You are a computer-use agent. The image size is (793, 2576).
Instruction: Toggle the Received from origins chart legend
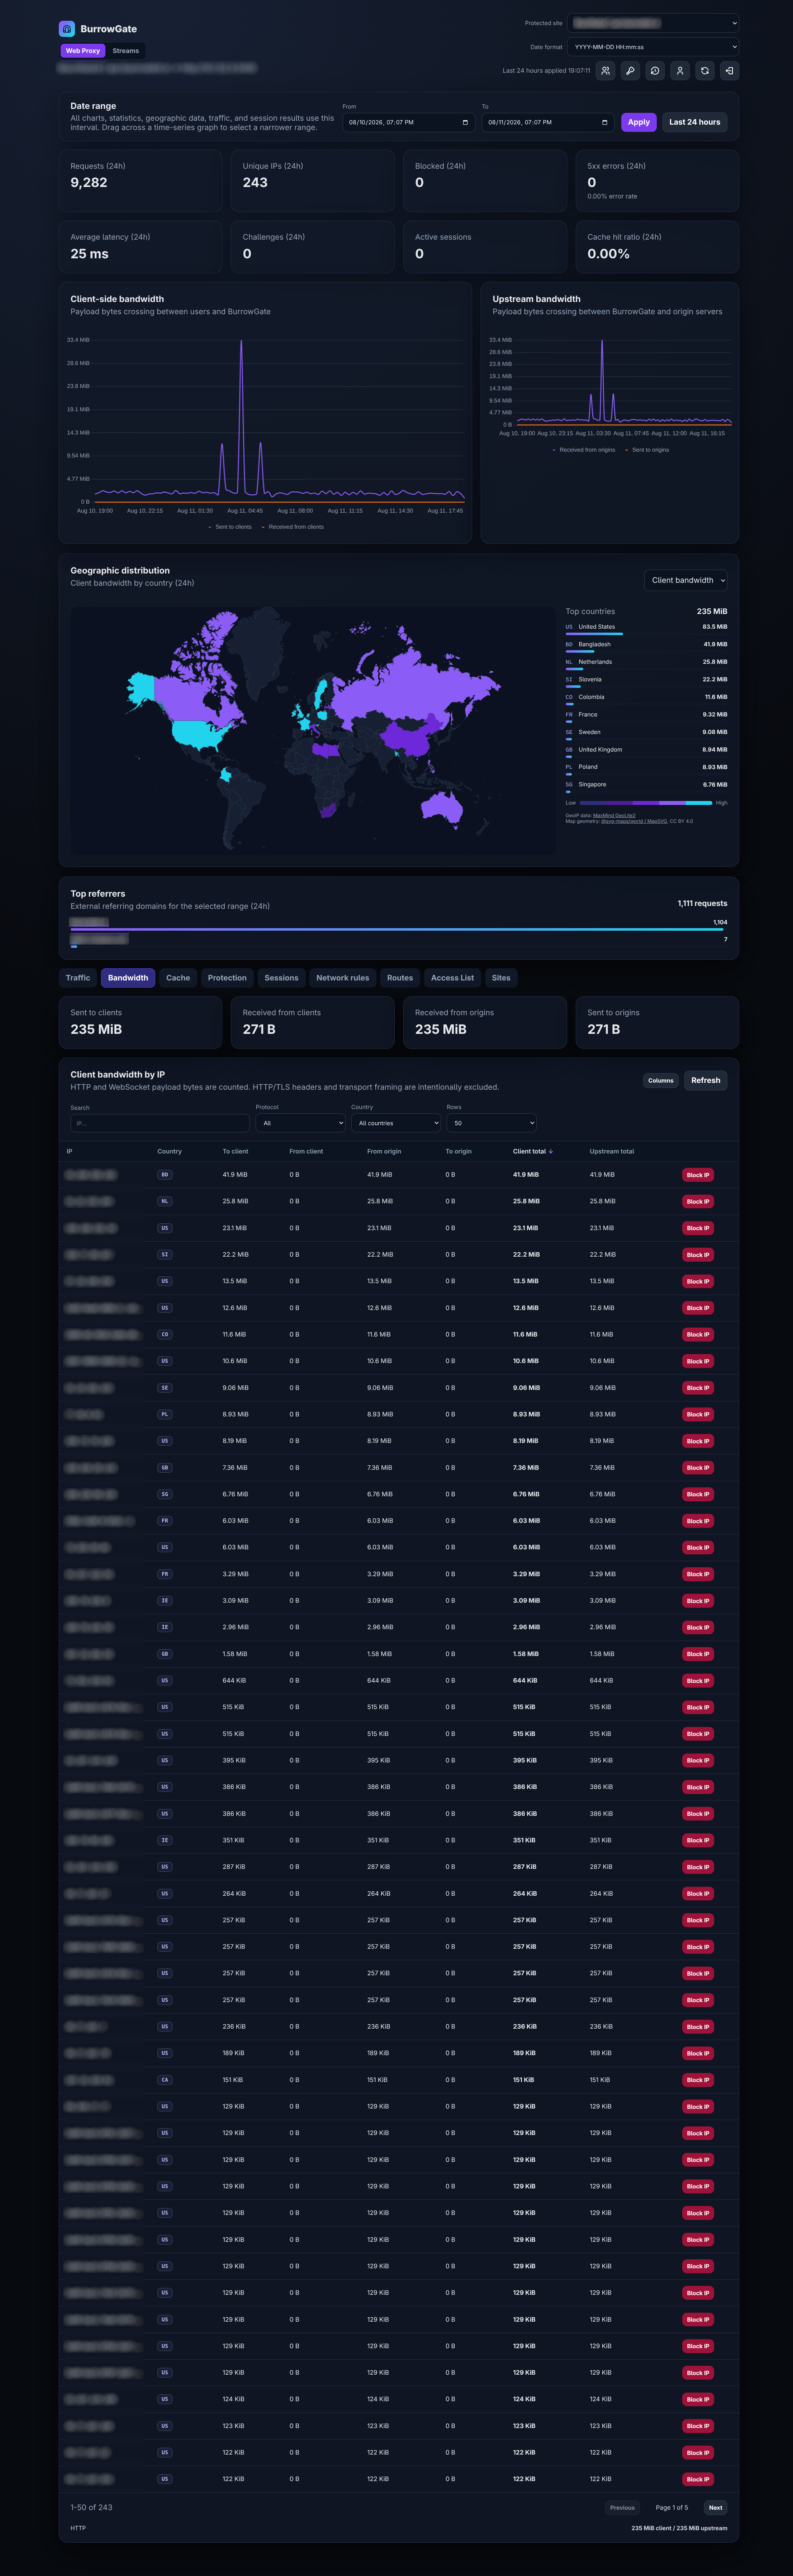coord(584,450)
